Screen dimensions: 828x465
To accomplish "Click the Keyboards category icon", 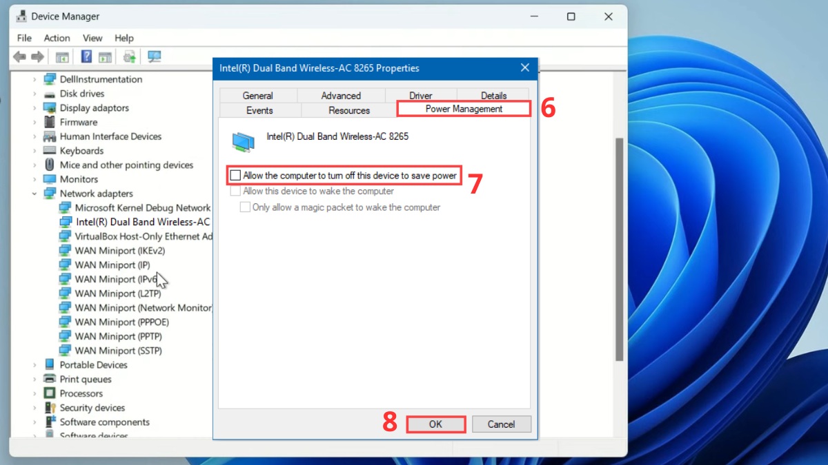I will coord(50,151).
